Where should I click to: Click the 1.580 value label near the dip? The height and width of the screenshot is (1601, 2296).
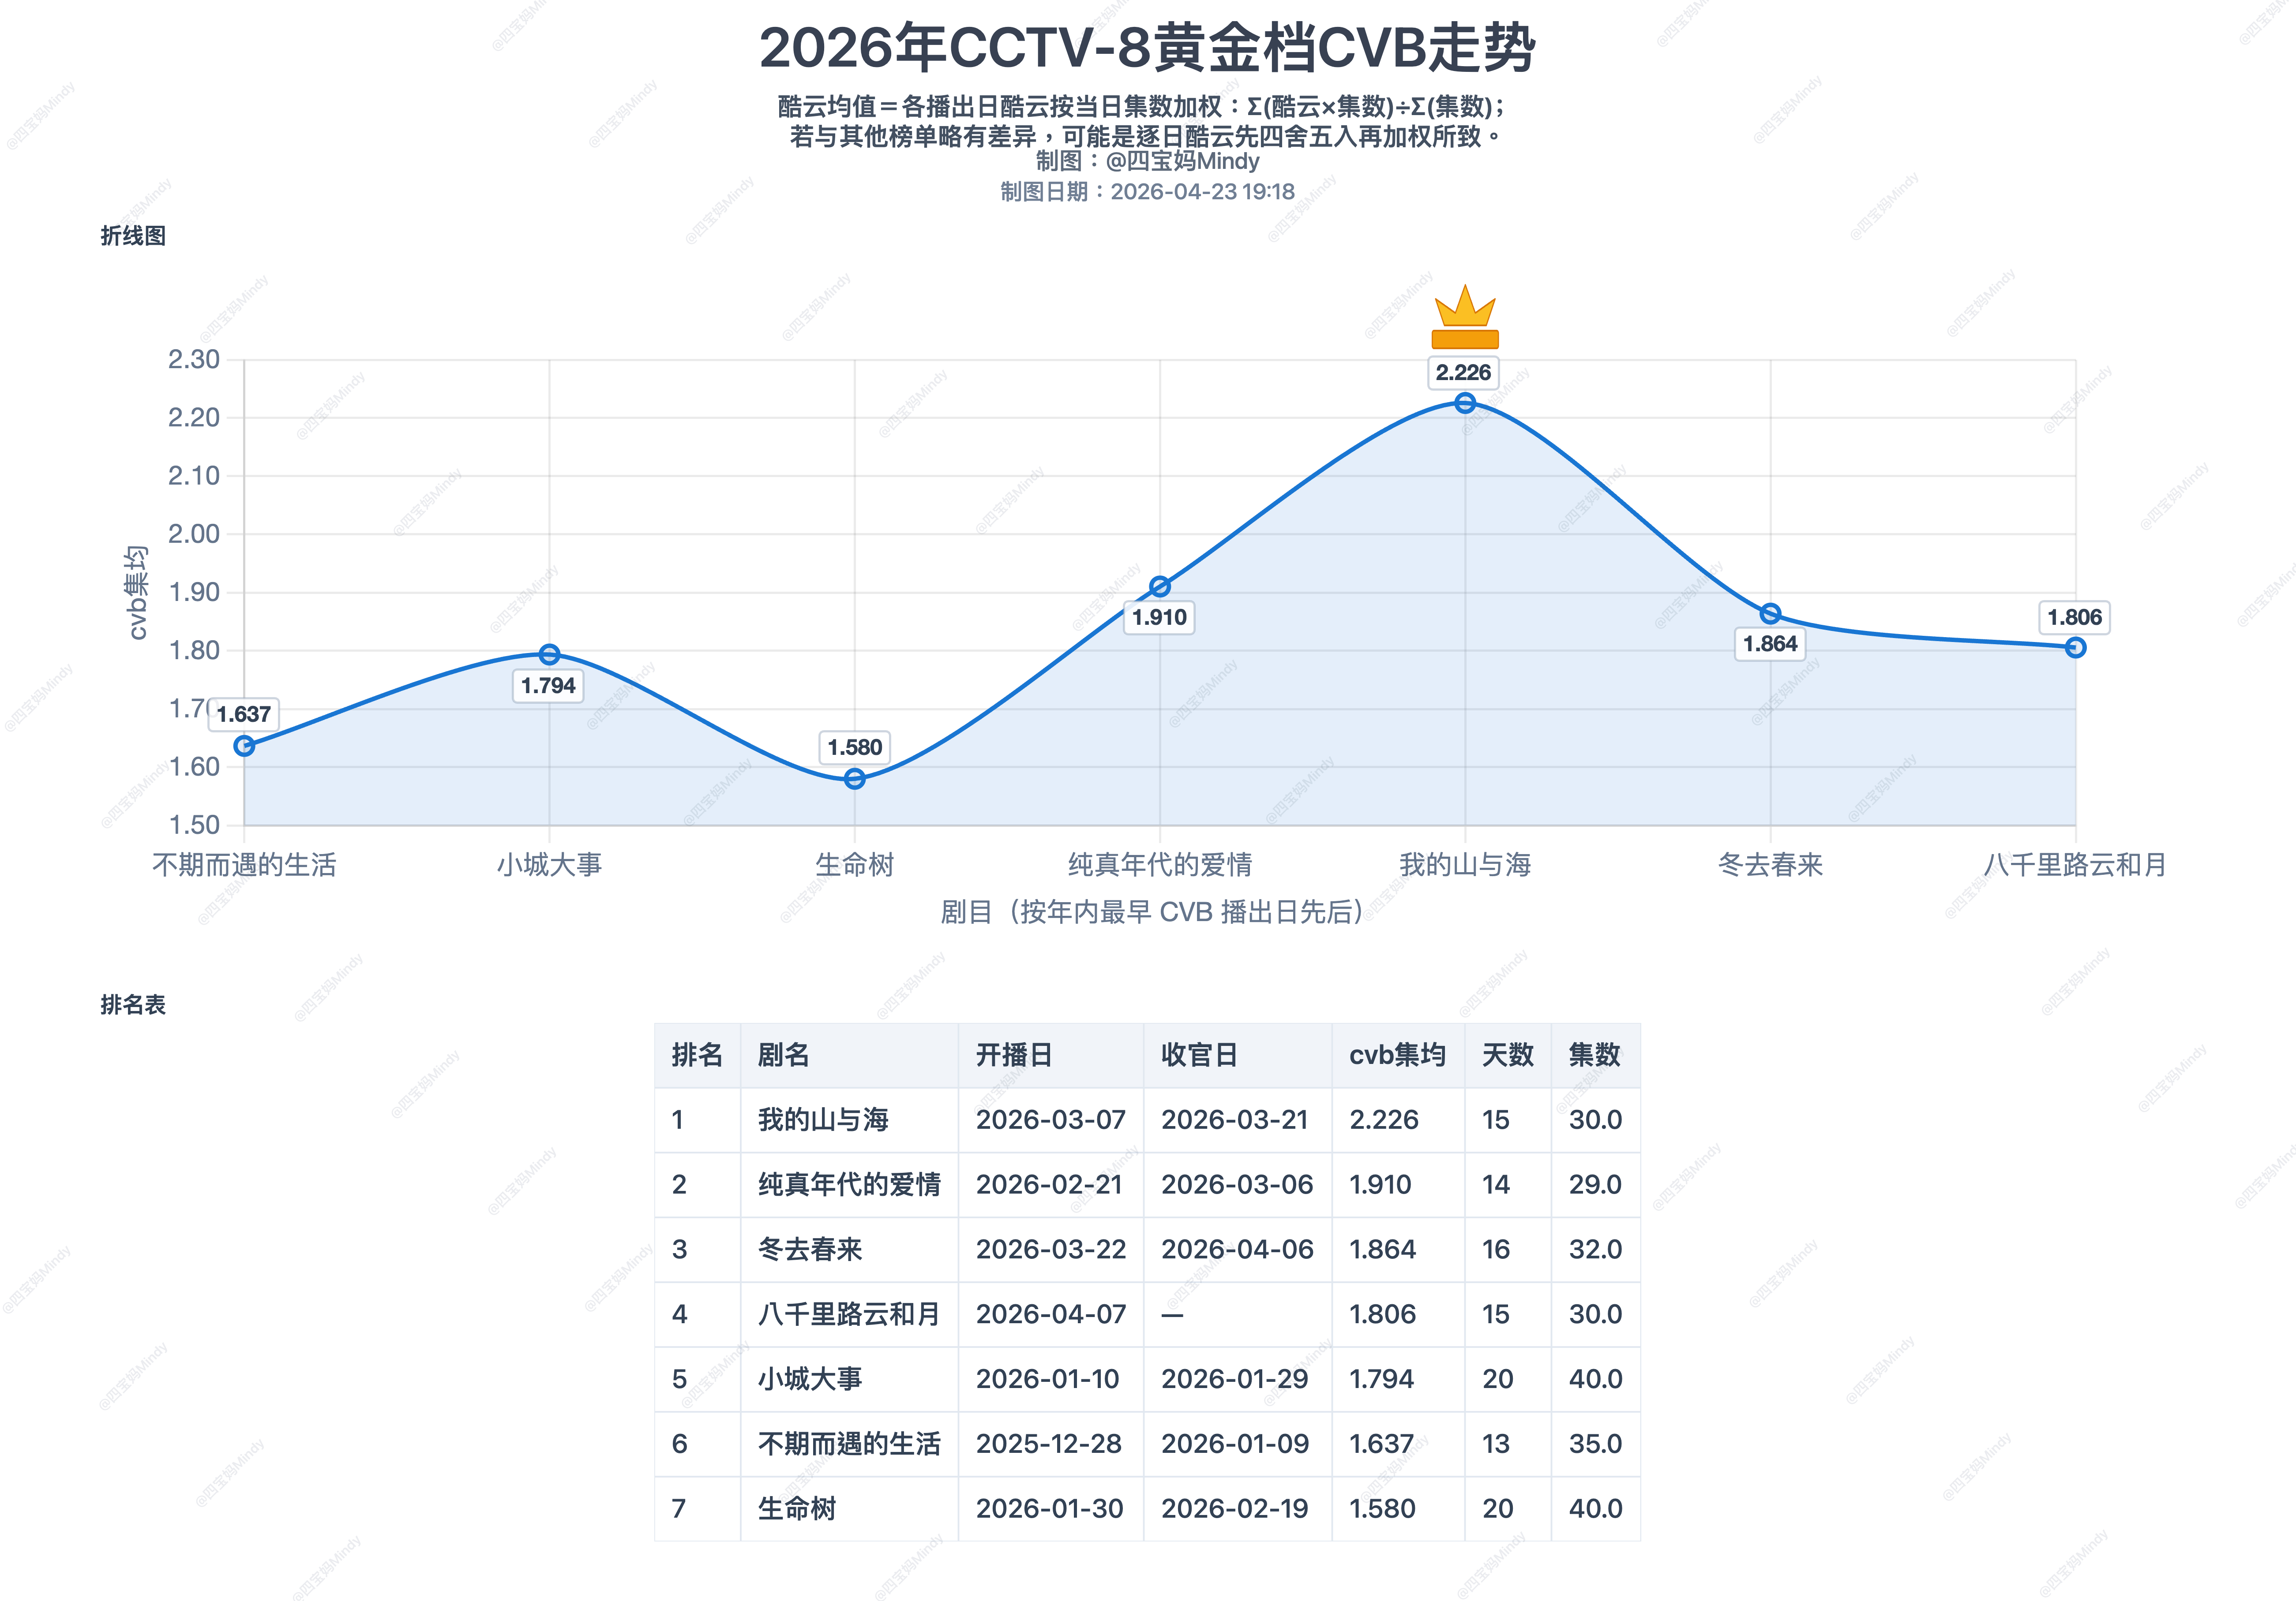[x=855, y=747]
